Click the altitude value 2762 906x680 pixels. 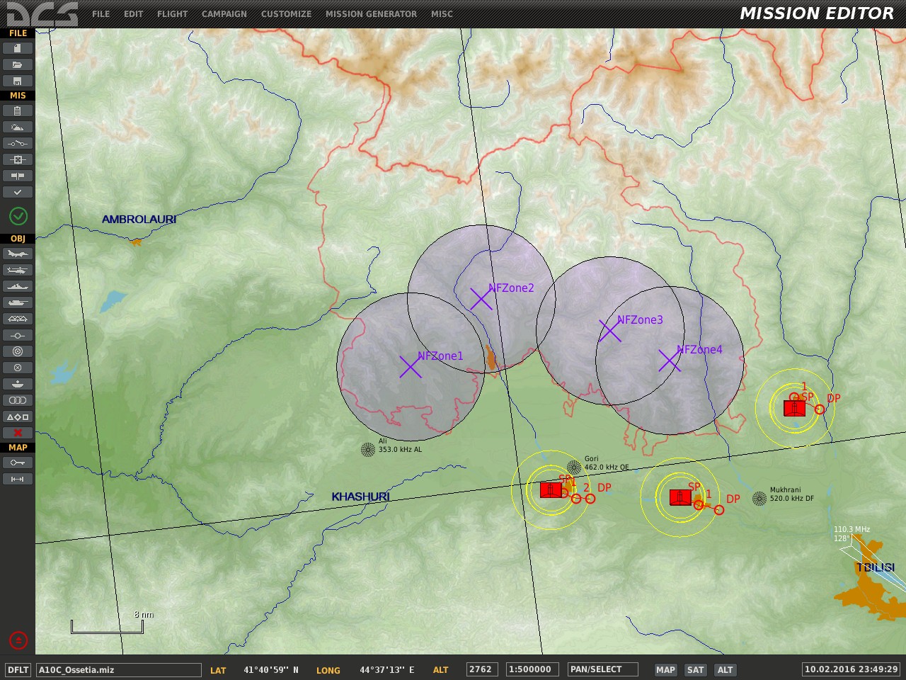click(481, 669)
